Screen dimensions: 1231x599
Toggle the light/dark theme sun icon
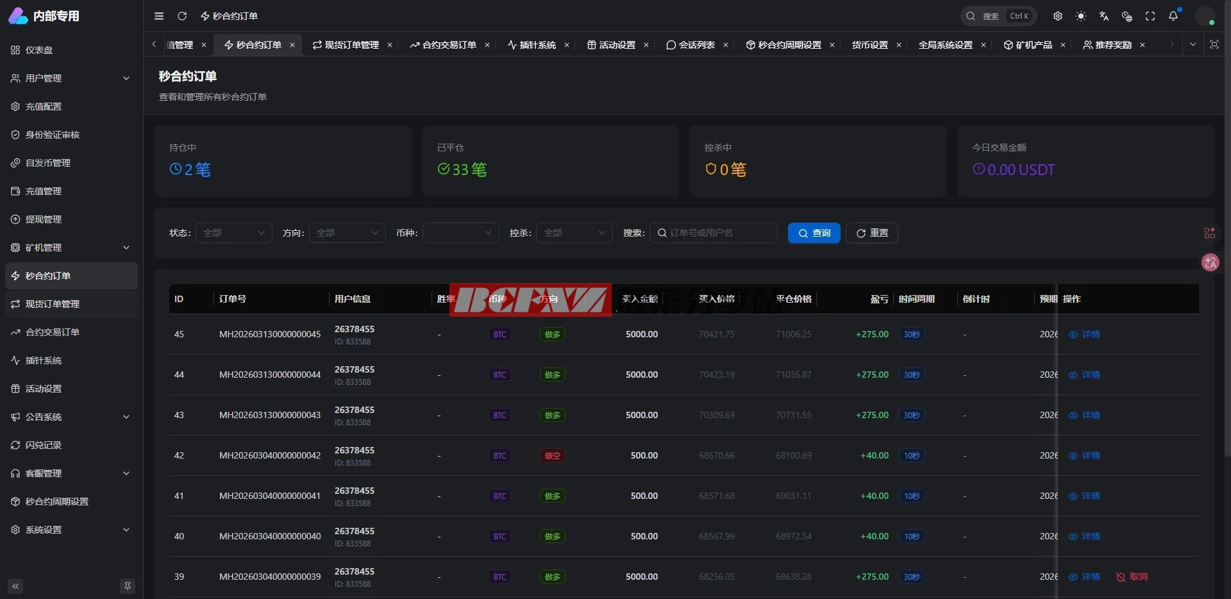coord(1081,16)
